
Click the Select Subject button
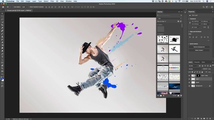pyautogui.click(x=199, y=50)
